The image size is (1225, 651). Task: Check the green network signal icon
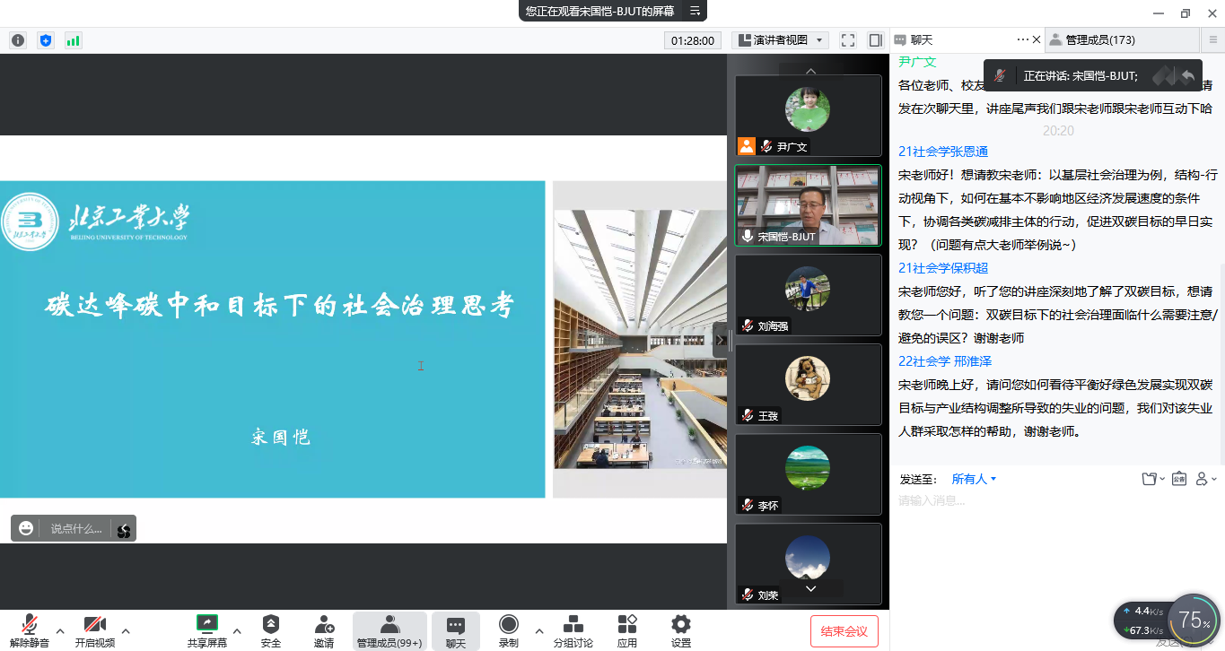[73, 40]
